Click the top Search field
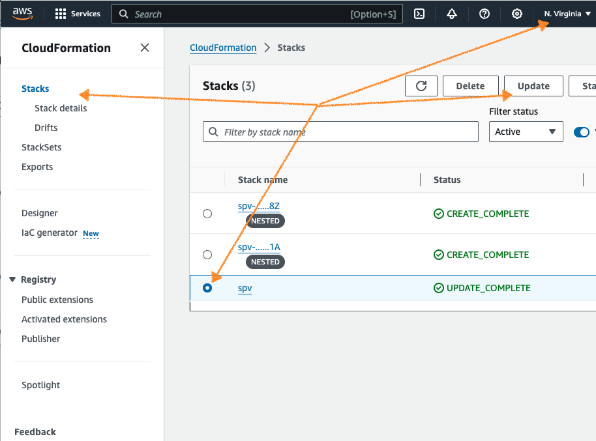 click(257, 14)
